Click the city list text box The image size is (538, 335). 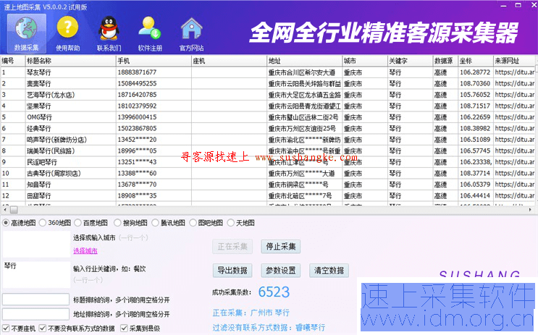click(36, 244)
